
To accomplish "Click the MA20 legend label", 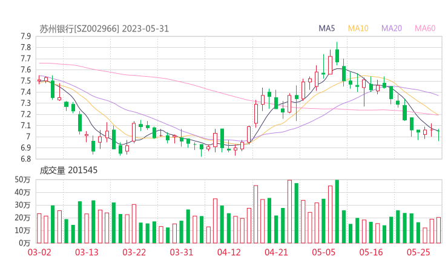I will point(392,28).
